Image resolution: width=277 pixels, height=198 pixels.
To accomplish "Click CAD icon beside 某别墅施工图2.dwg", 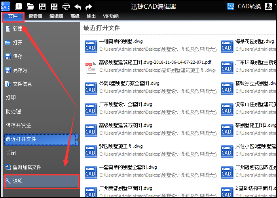I will click(227, 131).
